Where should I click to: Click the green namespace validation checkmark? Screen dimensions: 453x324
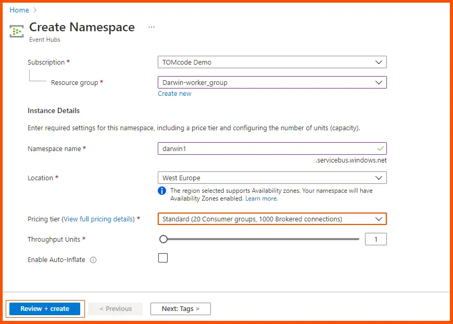pos(381,148)
